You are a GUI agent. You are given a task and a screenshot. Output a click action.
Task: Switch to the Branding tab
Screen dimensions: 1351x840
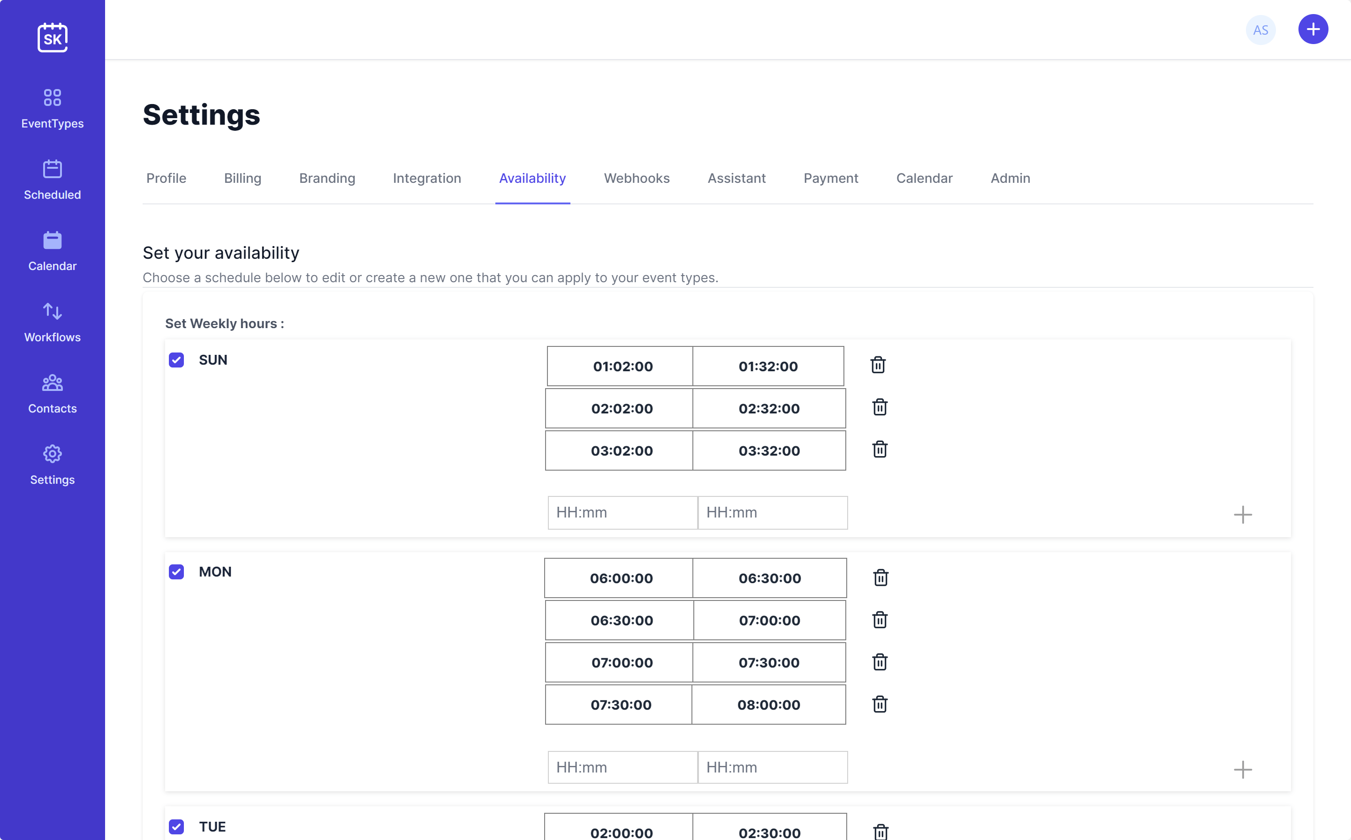327,178
